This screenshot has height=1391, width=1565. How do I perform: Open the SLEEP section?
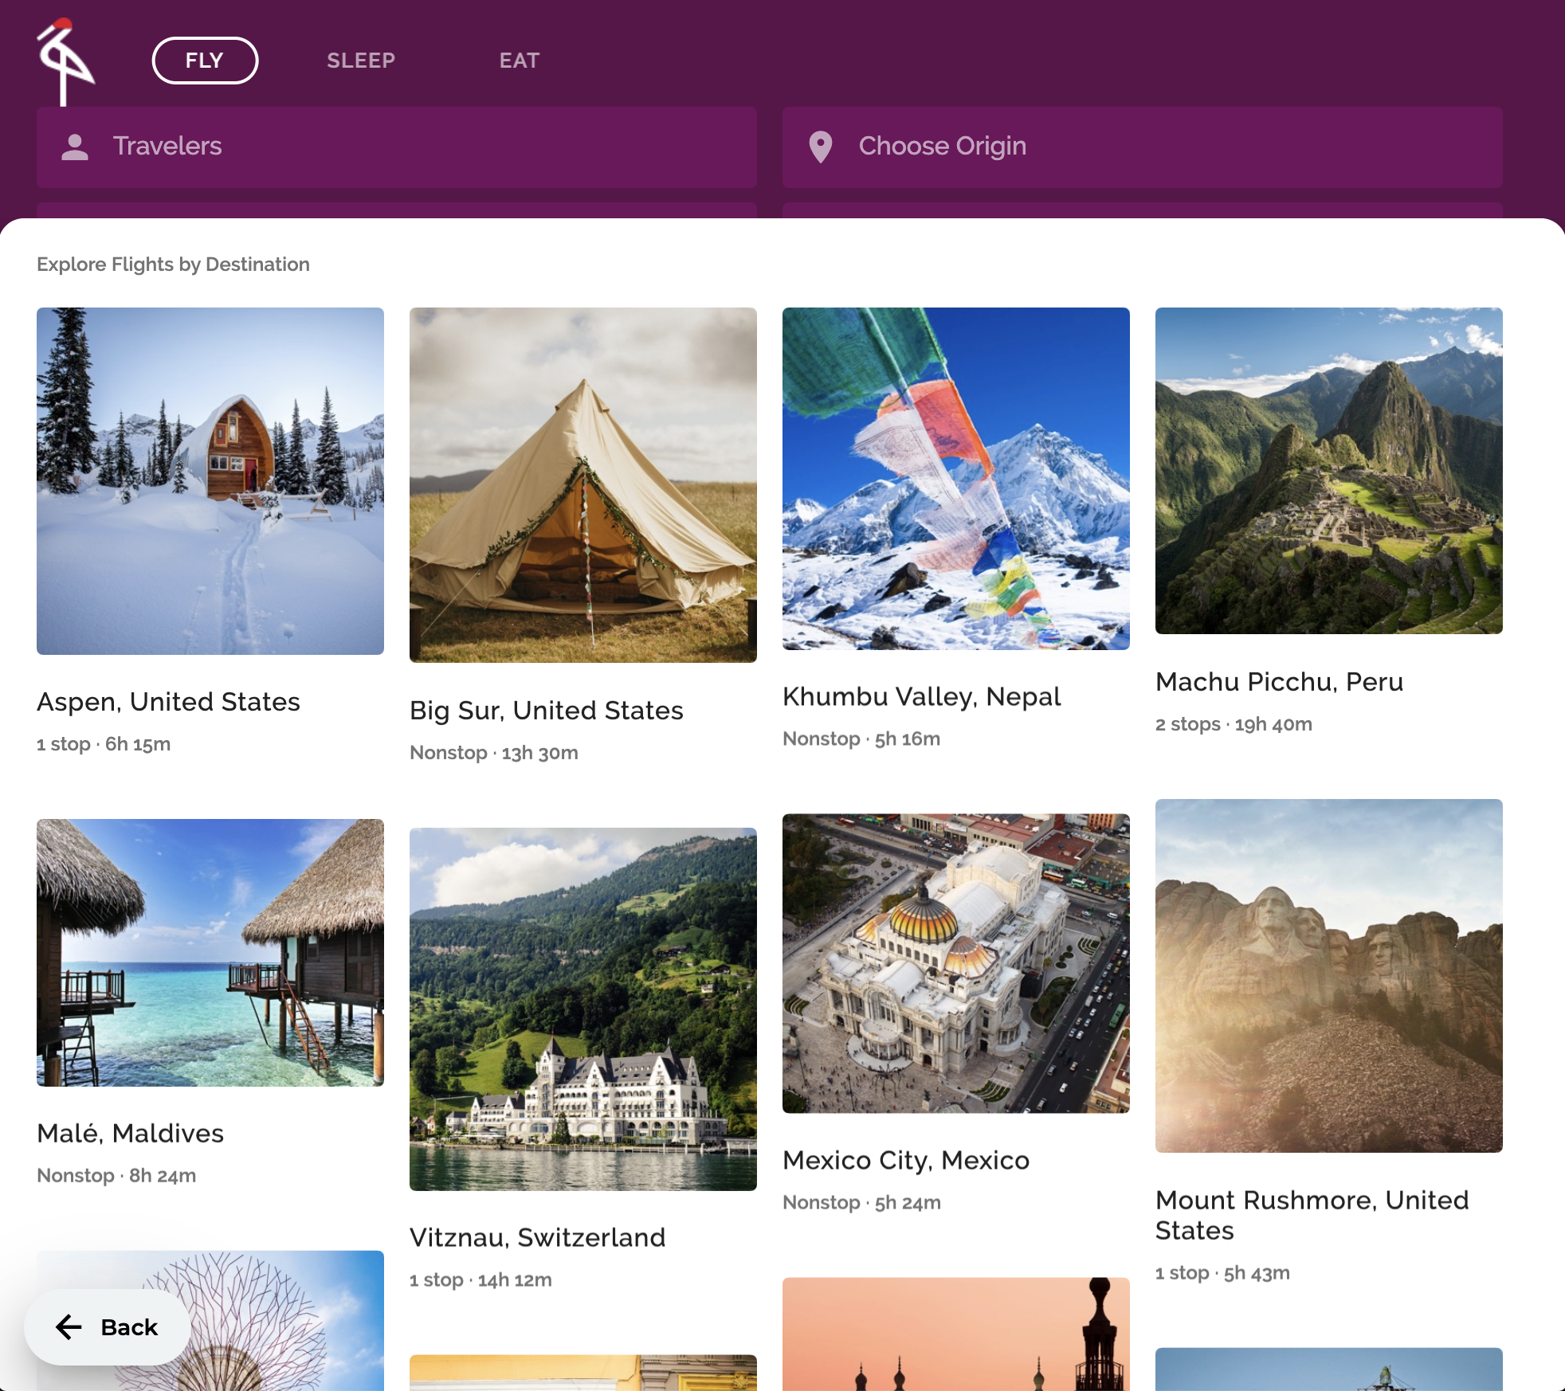[361, 61]
